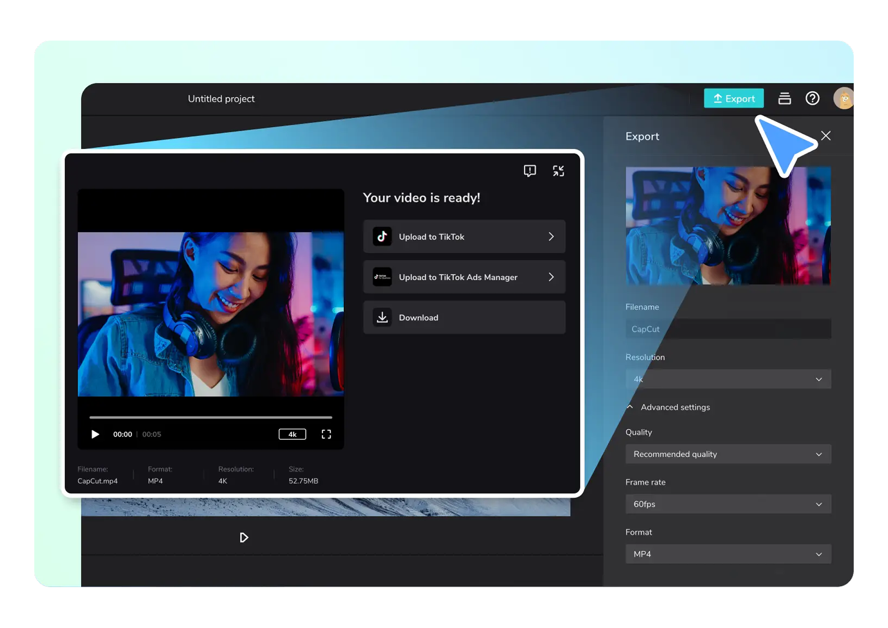Open the Recommended quality dropdown

point(728,454)
